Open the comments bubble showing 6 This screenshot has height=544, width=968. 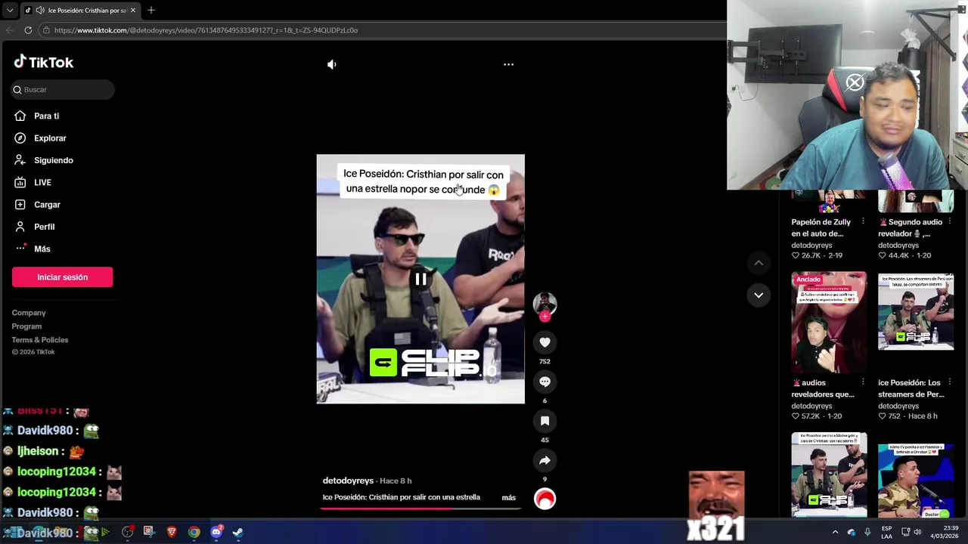(544, 382)
